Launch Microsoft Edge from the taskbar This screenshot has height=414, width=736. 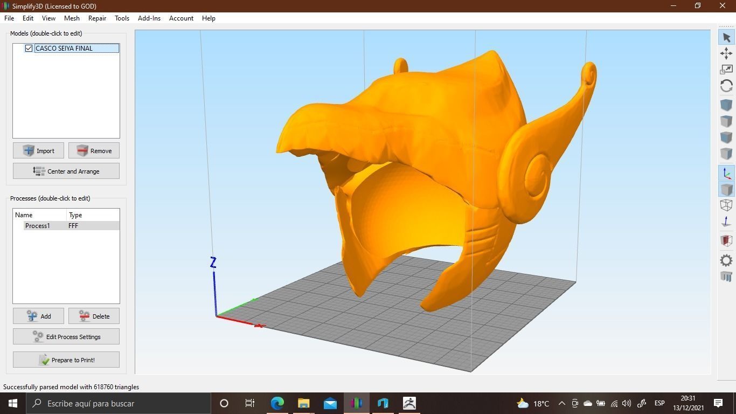pos(277,403)
